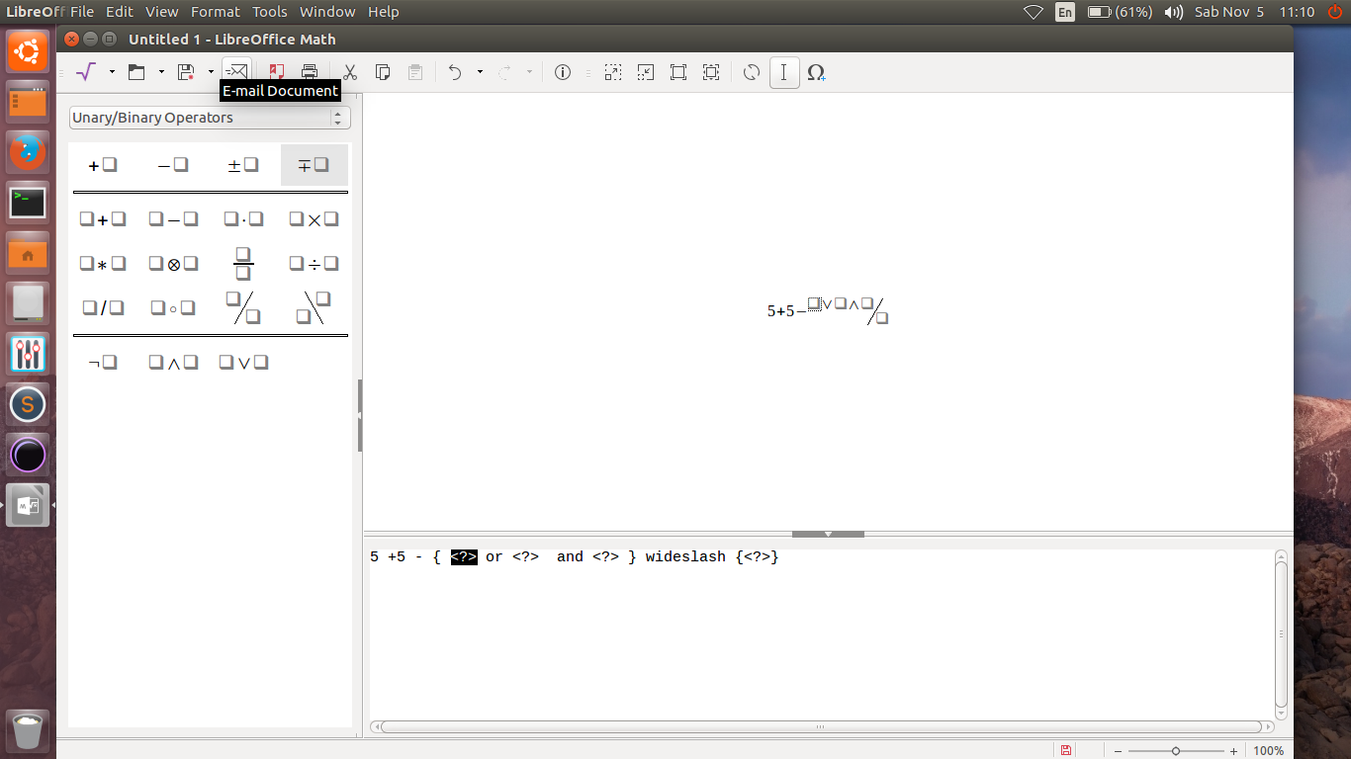Open the Help menu

coord(384,12)
